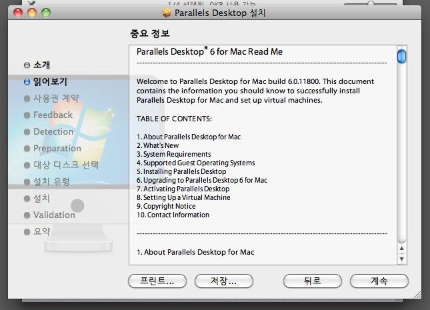The height and width of the screenshot is (310, 430).
Task: Click the scroll down arrow in Read Me pane
Action: coord(401,259)
